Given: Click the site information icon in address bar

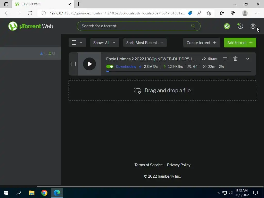Looking at the screenshot, I should pos(44,13).
